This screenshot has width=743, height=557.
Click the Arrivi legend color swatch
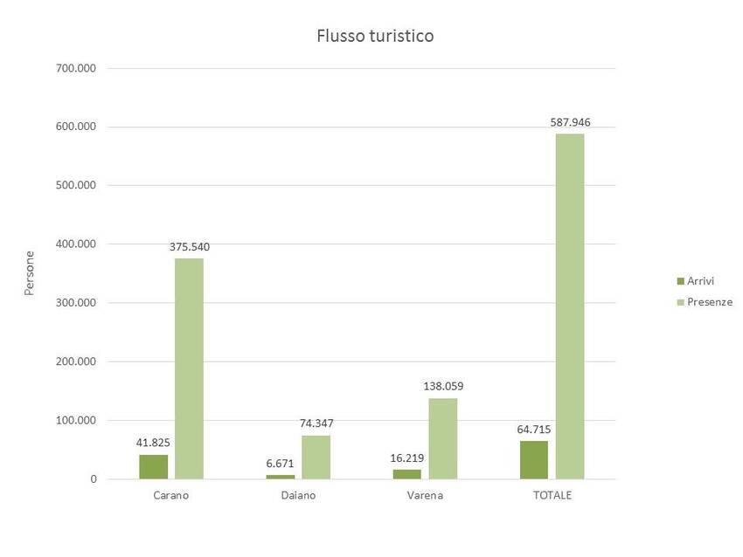[680, 281]
